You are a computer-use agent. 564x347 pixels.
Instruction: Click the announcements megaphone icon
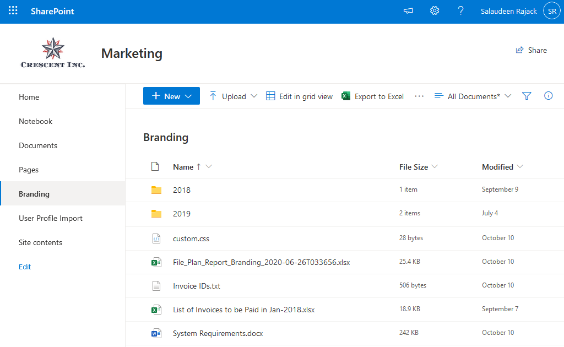pos(408,10)
